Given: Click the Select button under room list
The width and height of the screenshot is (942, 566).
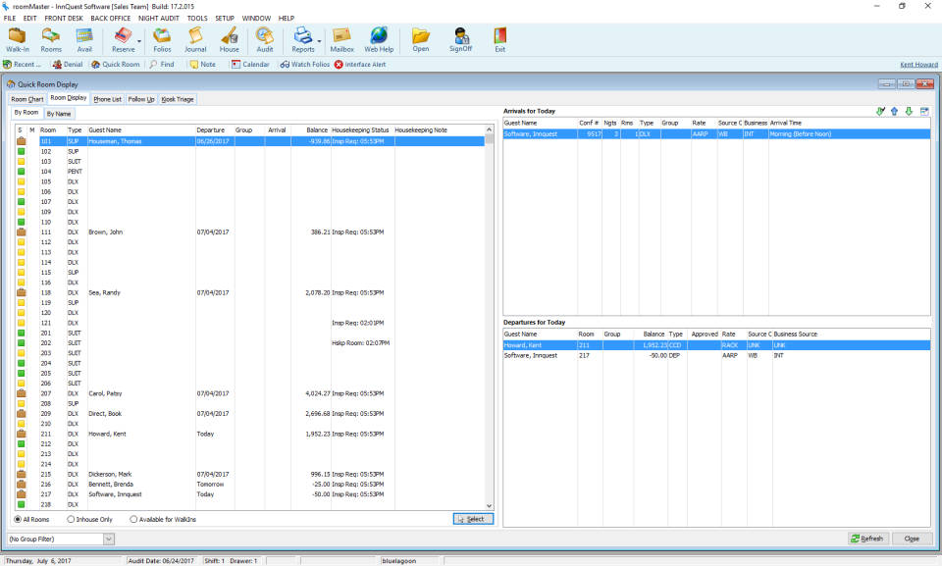Looking at the screenshot, I should click(x=474, y=519).
